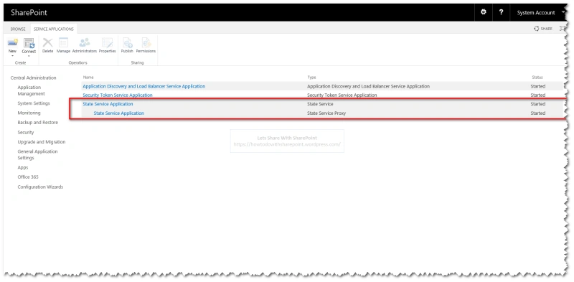The width and height of the screenshot is (574, 282).
Task: Open System Settings in sidebar
Action: pos(34,103)
